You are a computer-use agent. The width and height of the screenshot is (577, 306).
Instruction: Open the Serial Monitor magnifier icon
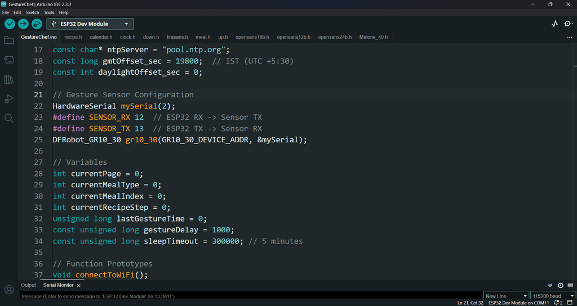[x=568, y=24]
